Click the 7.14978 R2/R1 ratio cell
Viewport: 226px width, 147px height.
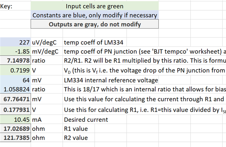click(15, 60)
